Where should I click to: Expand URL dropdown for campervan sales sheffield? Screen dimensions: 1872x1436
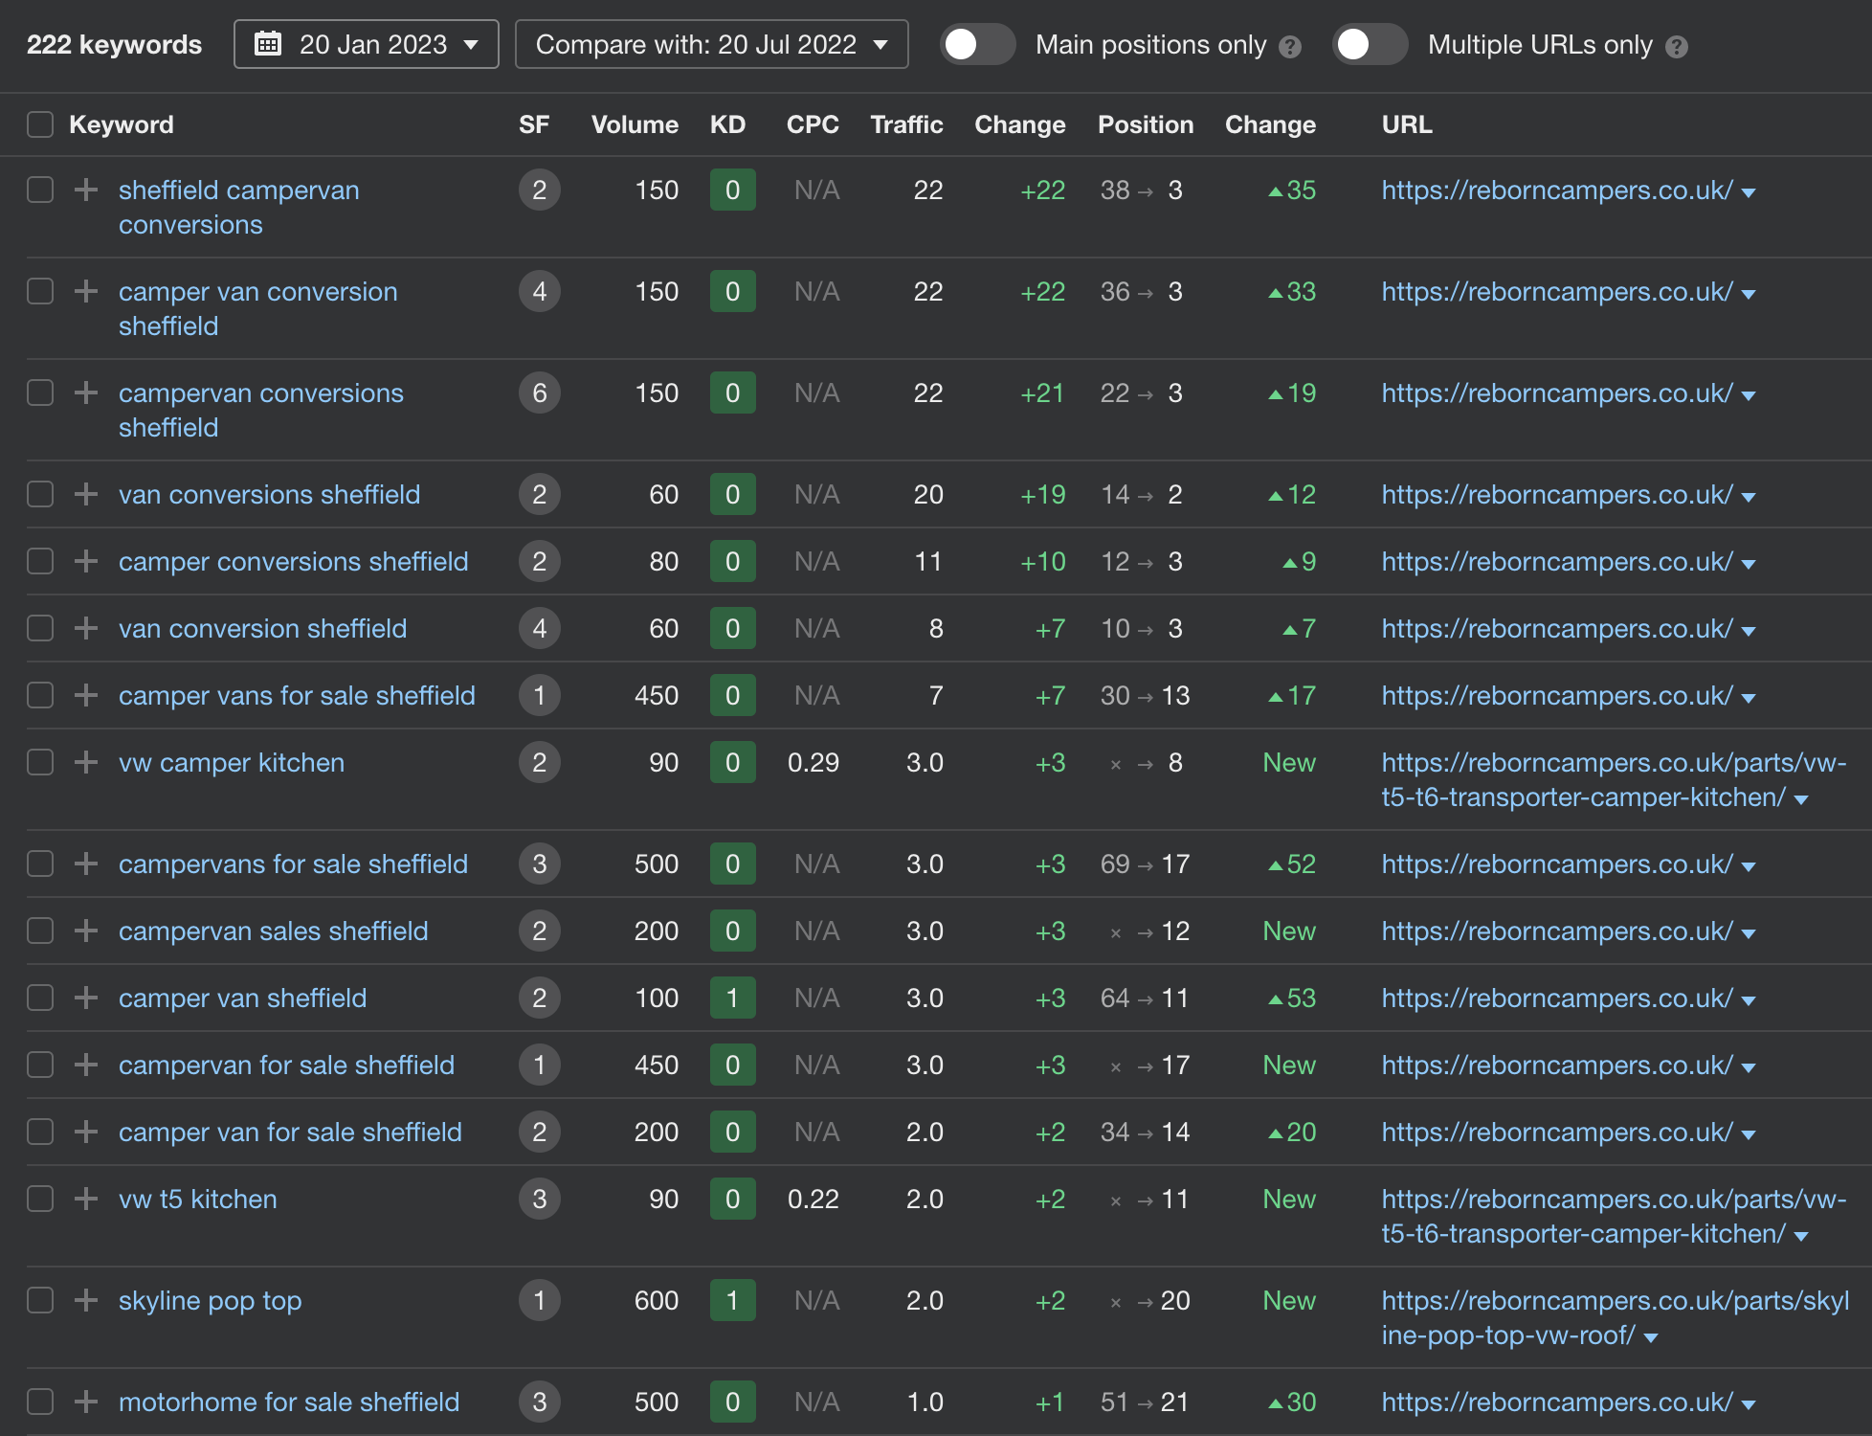(1749, 933)
